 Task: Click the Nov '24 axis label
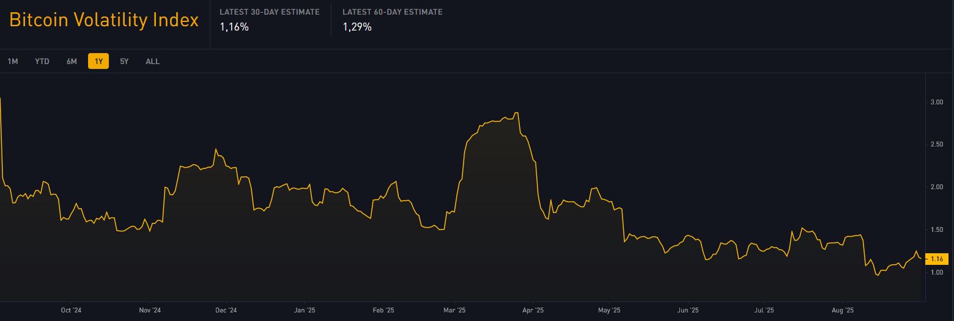pos(150,311)
